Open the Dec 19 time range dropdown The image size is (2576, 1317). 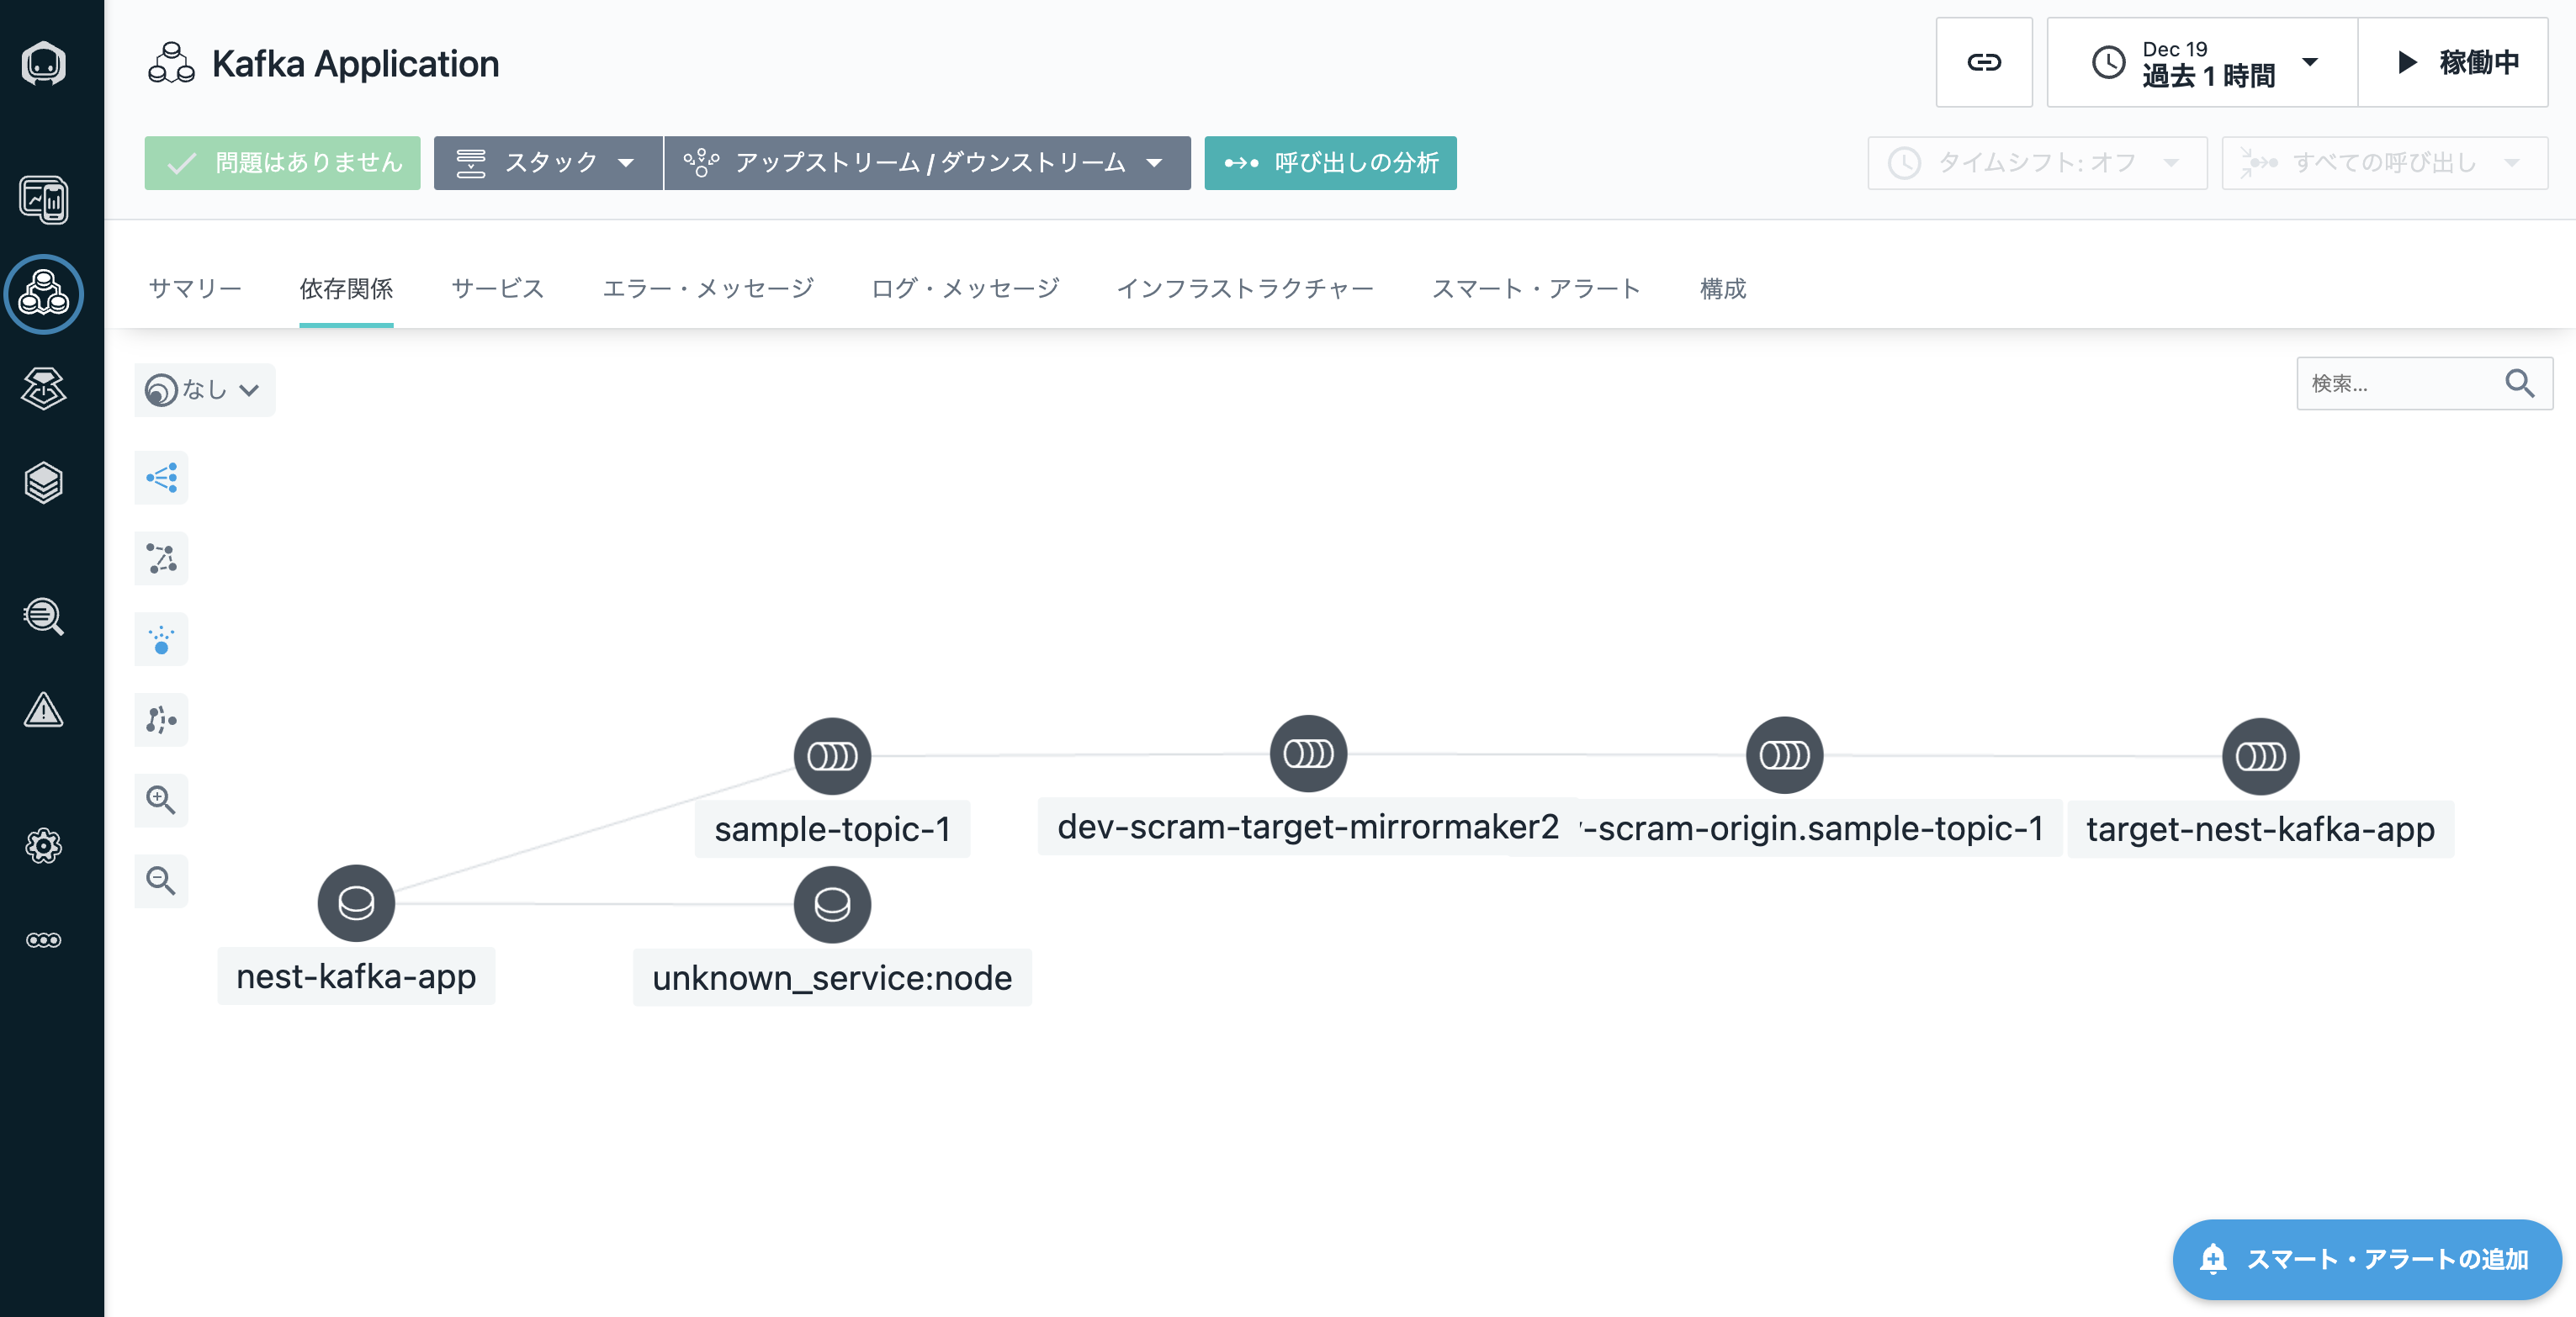tap(2202, 62)
